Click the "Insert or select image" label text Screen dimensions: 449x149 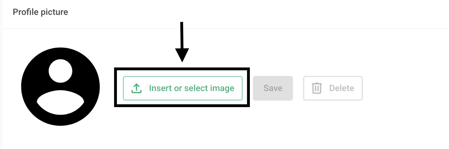192,88
